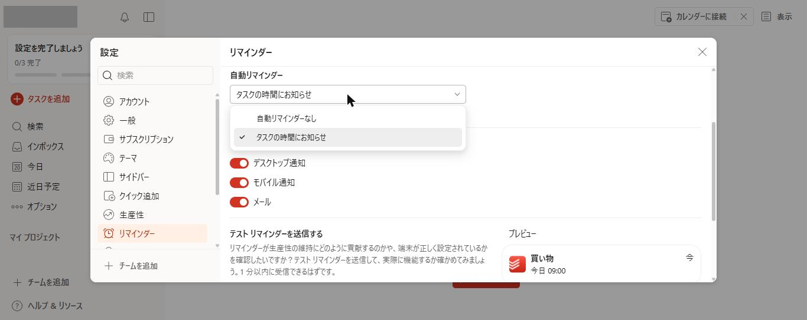Click the 検索 magnifier icon in the main sidebar
This screenshot has height=320, width=807.
point(17,126)
